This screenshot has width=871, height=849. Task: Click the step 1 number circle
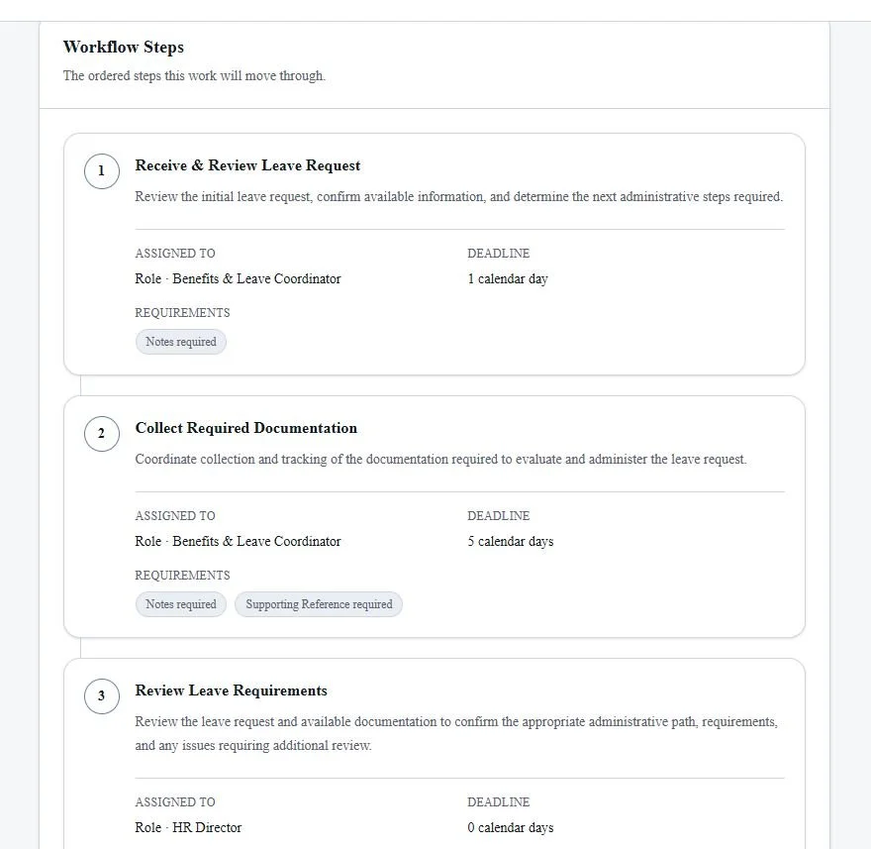coord(102,171)
